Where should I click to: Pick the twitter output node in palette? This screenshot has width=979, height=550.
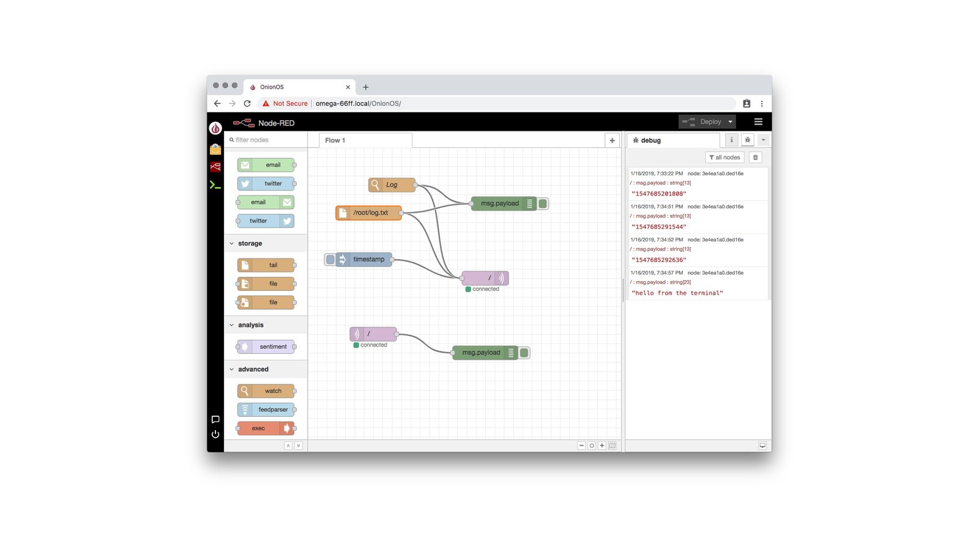point(266,221)
